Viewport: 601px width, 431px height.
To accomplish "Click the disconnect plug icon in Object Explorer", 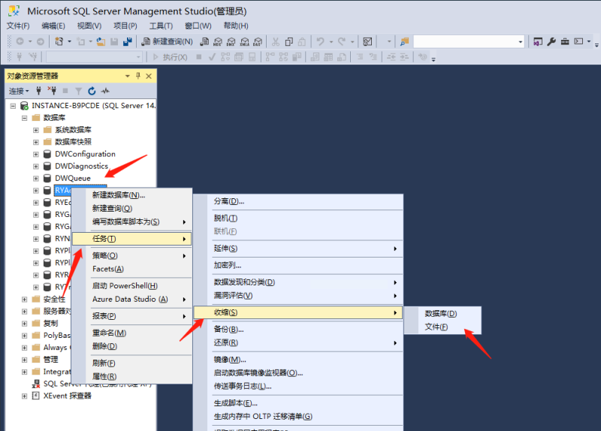I will (x=52, y=91).
